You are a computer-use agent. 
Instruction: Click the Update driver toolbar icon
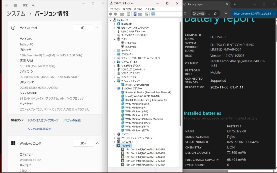(x=147, y=14)
